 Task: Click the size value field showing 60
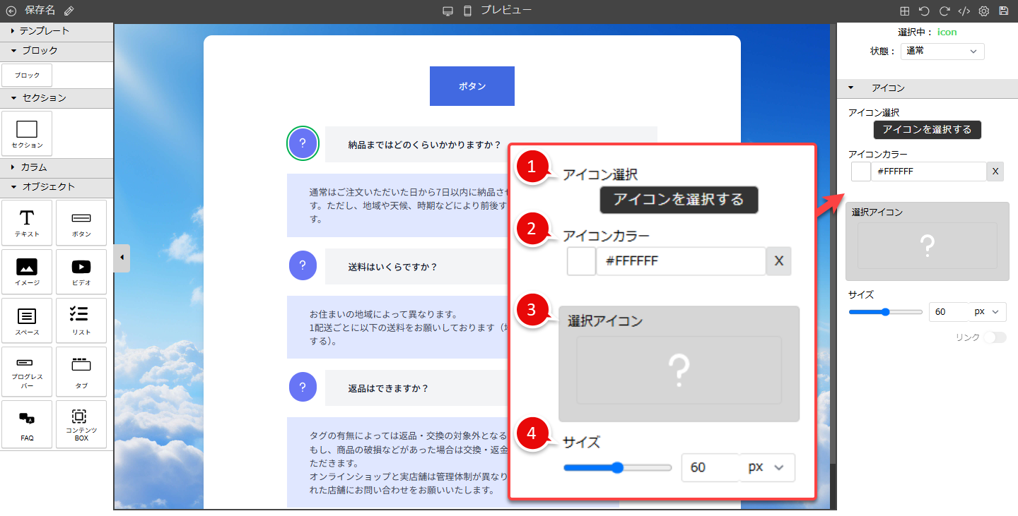coord(947,311)
